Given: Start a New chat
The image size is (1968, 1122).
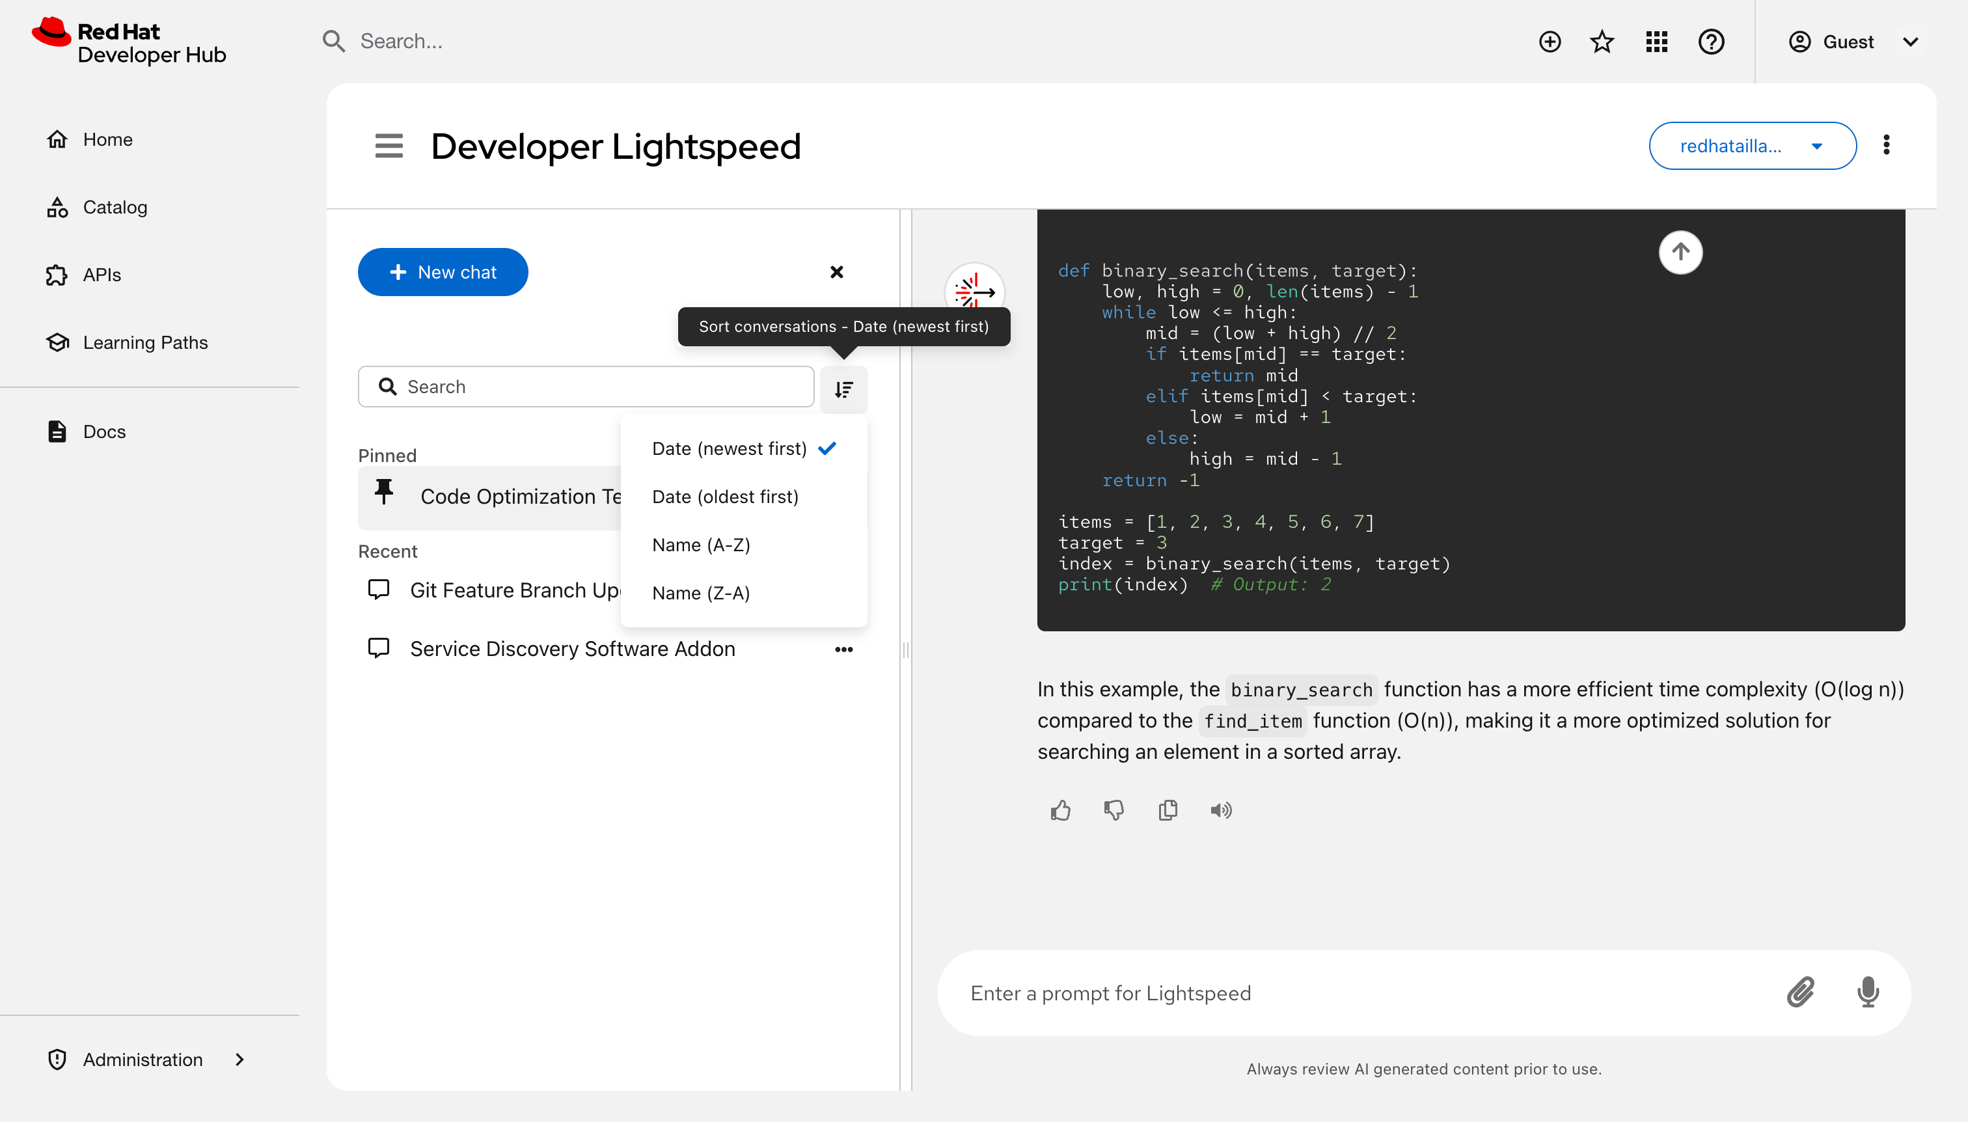Looking at the screenshot, I should click(443, 272).
